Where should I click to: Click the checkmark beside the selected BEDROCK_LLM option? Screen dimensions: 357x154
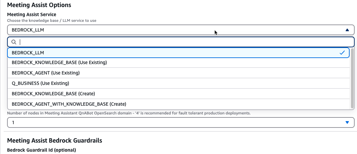(x=342, y=53)
